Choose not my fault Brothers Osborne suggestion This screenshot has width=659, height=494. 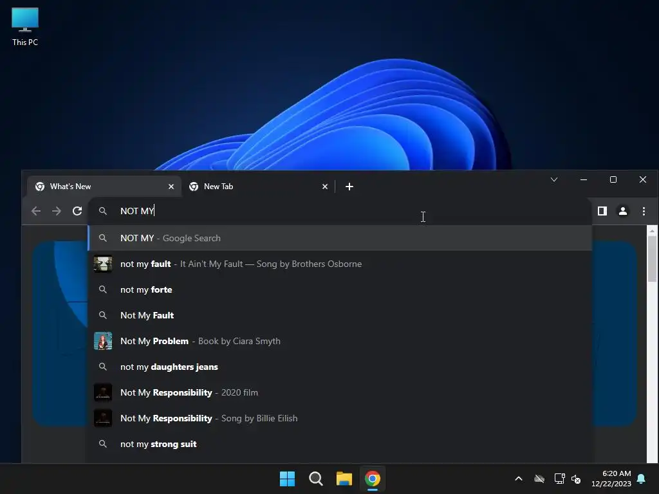(340, 264)
